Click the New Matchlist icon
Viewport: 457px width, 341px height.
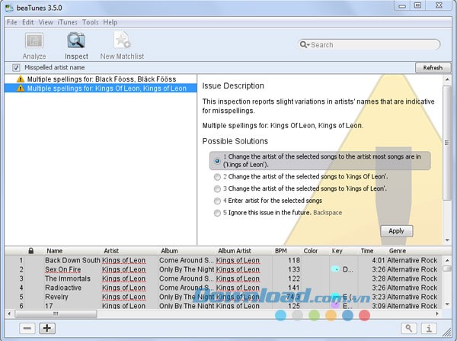122,42
